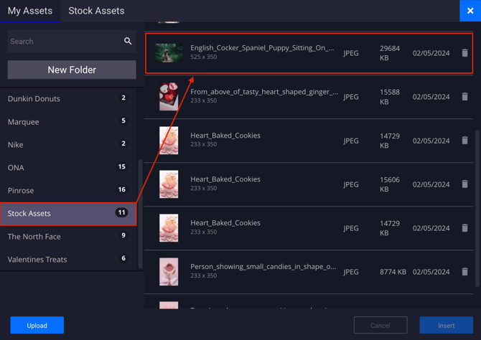This screenshot has height=340, width=481.
Task: Delete the small candies image asset
Action: pyautogui.click(x=464, y=272)
